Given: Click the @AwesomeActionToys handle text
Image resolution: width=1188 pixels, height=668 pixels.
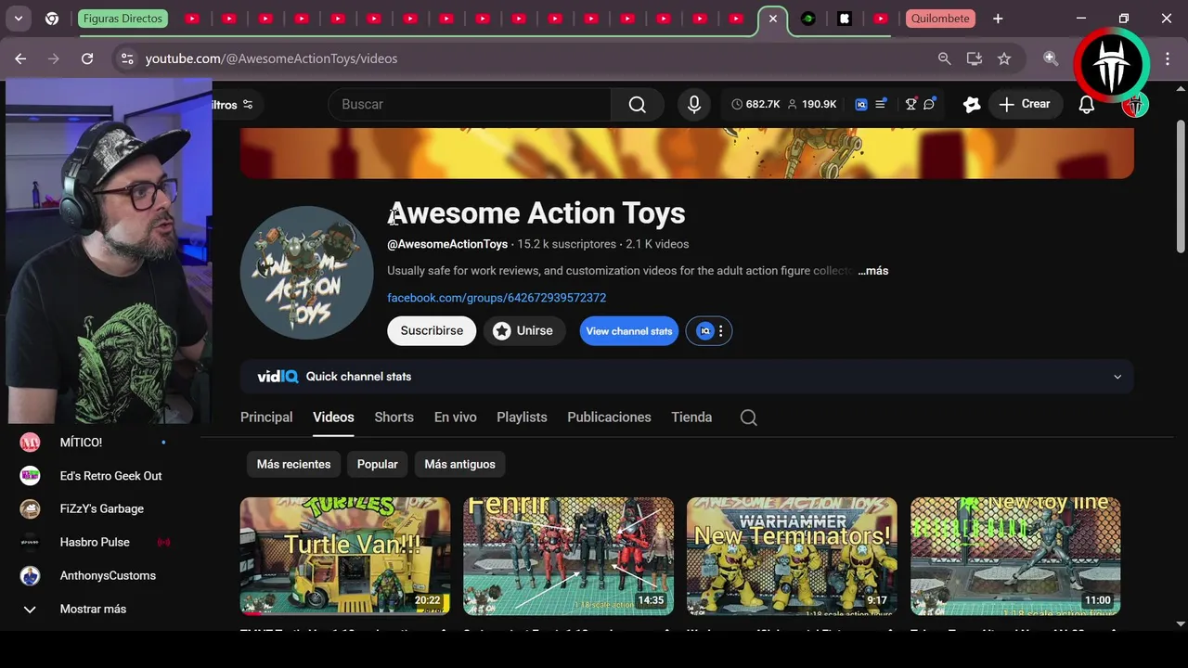Looking at the screenshot, I should pyautogui.click(x=447, y=244).
